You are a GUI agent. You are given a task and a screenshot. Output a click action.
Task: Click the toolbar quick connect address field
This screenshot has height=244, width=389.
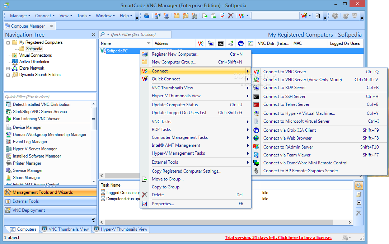point(275,16)
